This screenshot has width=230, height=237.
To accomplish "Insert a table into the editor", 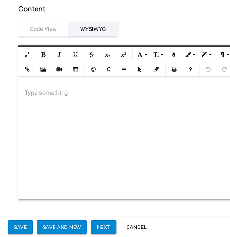I will [x=75, y=69].
